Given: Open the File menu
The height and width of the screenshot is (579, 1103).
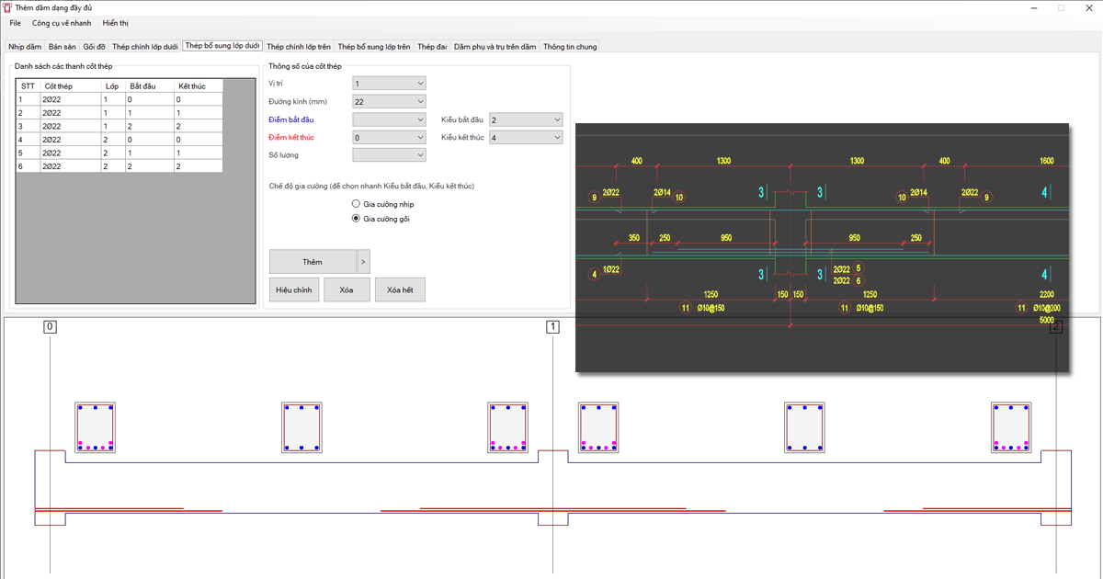Looking at the screenshot, I should coord(15,23).
